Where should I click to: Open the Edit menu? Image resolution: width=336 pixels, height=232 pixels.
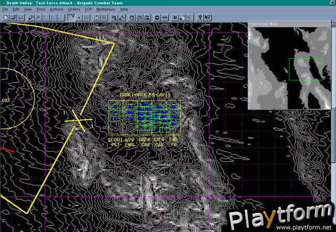coord(16,9)
